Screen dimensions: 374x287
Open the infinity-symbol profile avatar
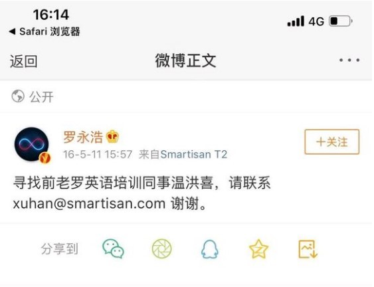pos(32,144)
